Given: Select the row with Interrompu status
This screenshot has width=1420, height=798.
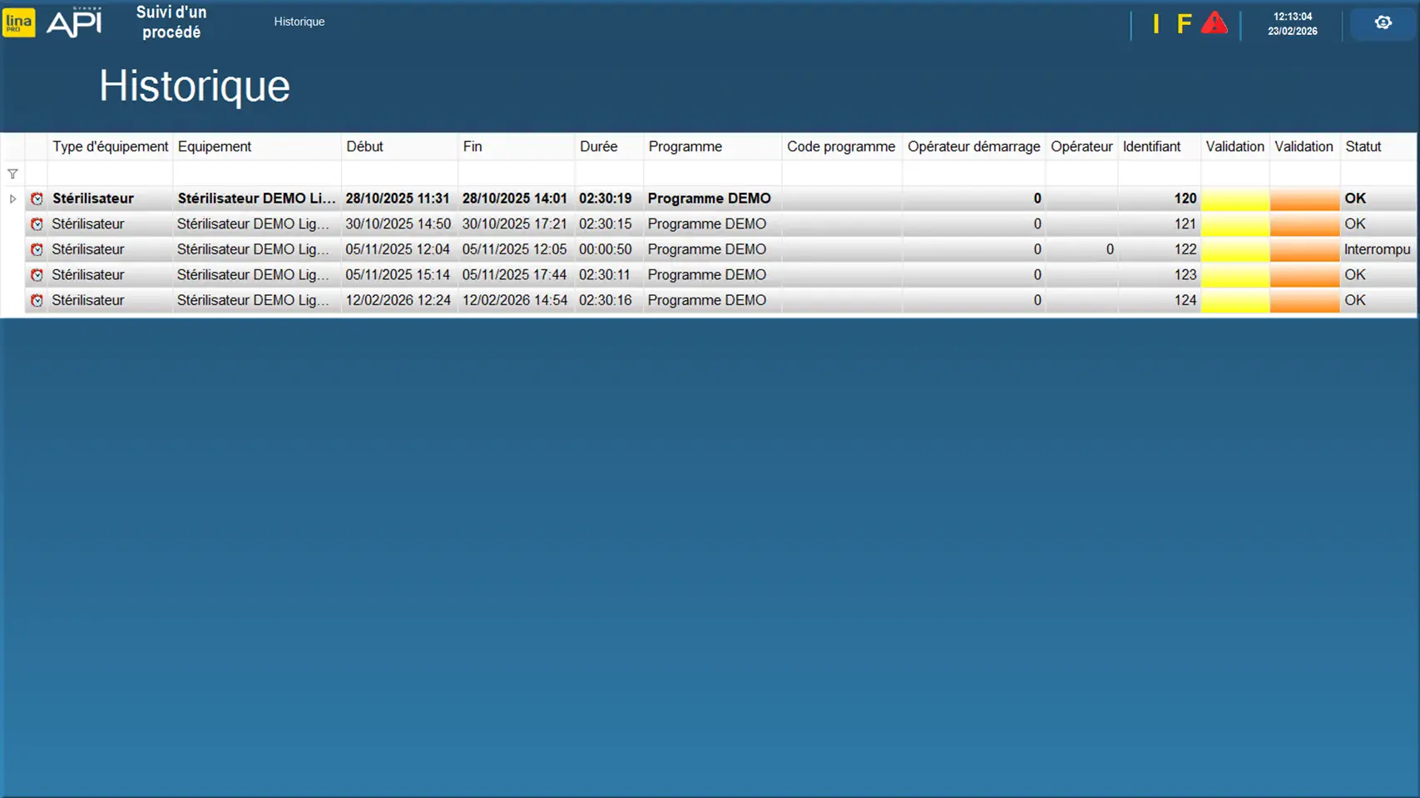Looking at the screenshot, I should [1376, 249].
